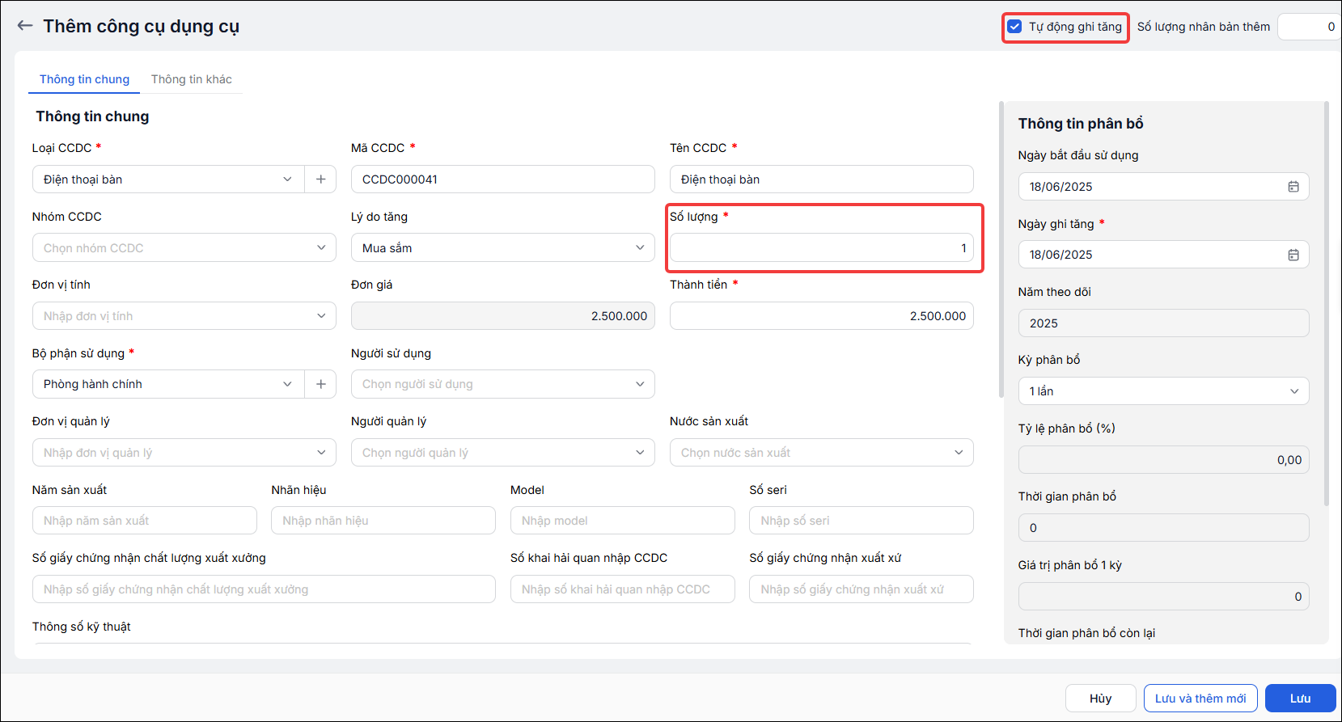Toggle Tự động ghi tăng checkbox
The width and height of the screenshot is (1342, 722).
point(1015,27)
